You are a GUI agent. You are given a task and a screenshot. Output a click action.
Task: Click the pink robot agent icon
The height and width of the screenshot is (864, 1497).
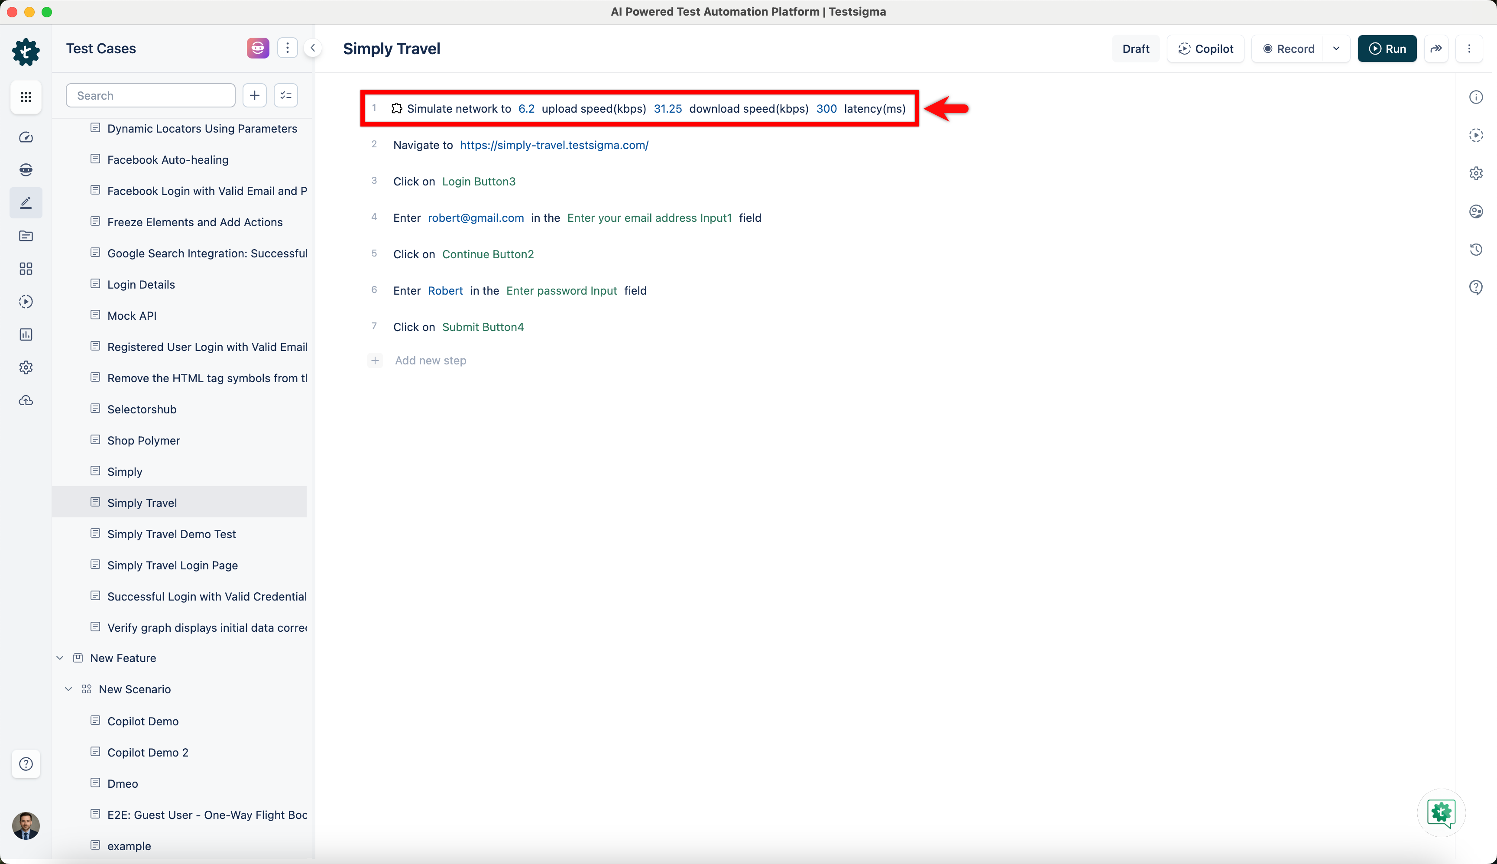[258, 48]
